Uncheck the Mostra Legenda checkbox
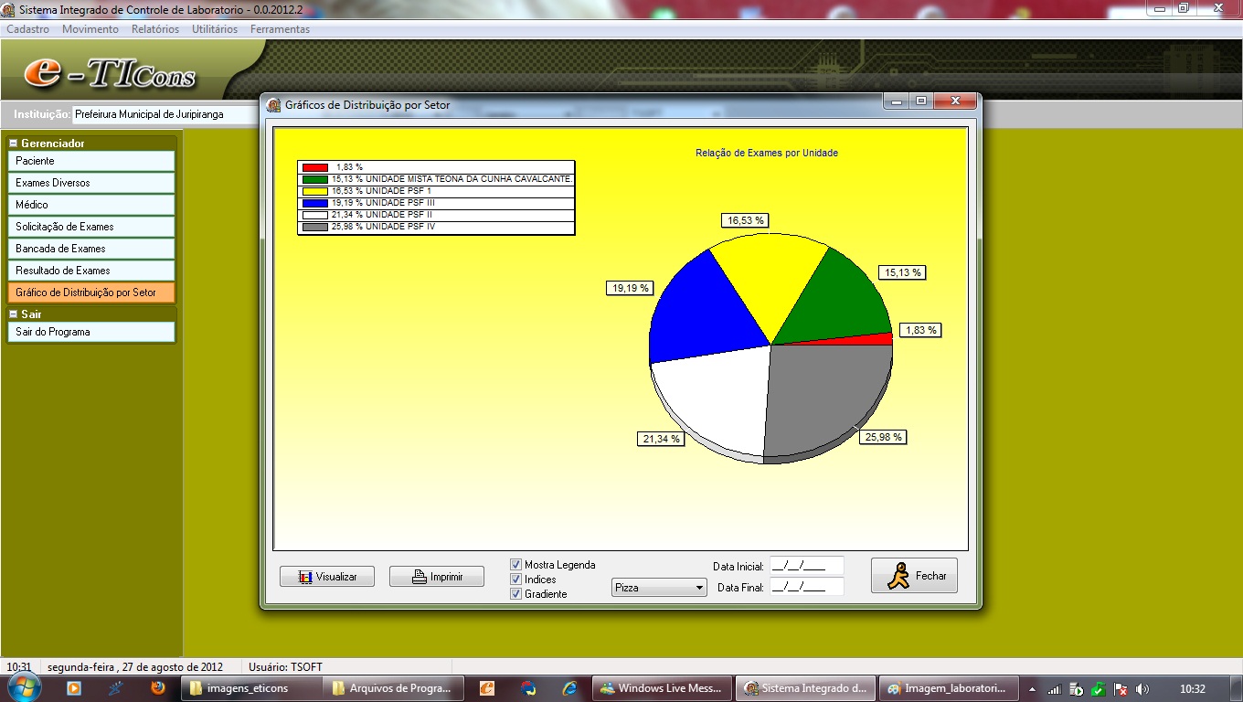 [x=516, y=565]
